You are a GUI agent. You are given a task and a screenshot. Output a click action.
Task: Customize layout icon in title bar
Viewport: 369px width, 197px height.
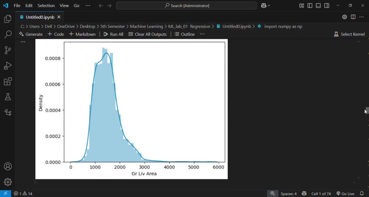pyautogui.click(x=301, y=6)
